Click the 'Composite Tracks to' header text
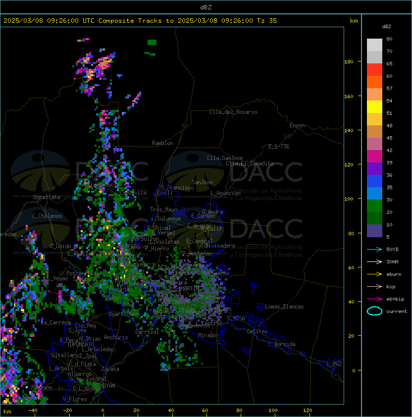The height and width of the screenshot is (417, 412). pyautogui.click(x=136, y=21)
